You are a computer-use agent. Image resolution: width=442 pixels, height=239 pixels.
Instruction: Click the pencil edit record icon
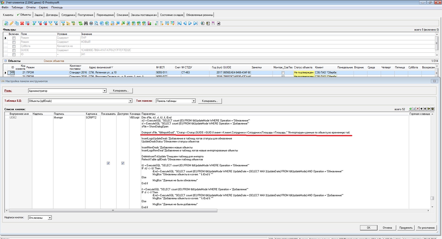(x=11, y=24)
